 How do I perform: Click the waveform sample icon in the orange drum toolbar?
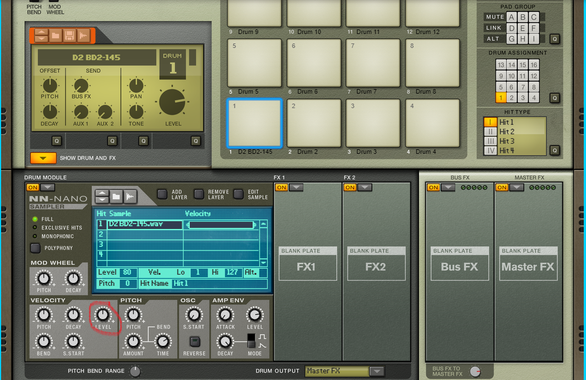83,36
